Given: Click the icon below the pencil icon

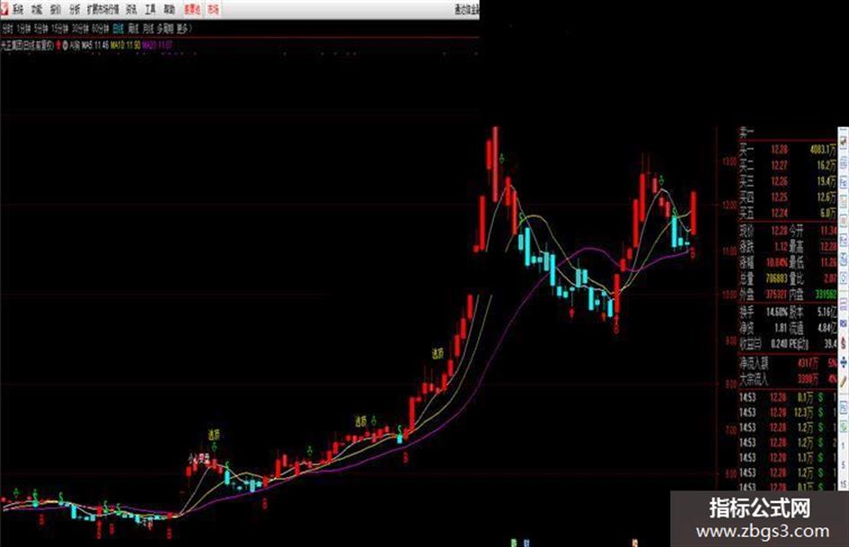Looking at the screenshot, I should coord(844,409).
